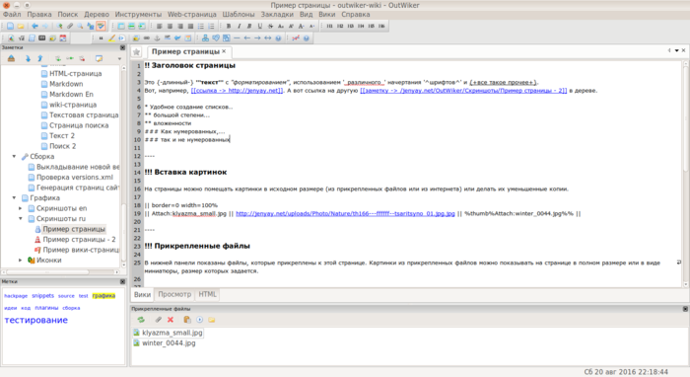This screenshot has width=690, height=377.
Task: Open the notes toolbar overflow dropdown arrow
Action: tap(119, 58)
